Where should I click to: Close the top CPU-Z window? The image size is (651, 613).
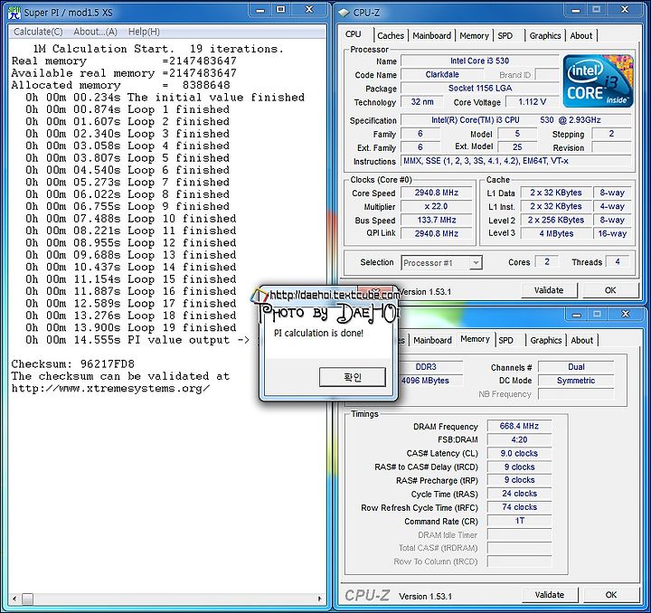625,10
